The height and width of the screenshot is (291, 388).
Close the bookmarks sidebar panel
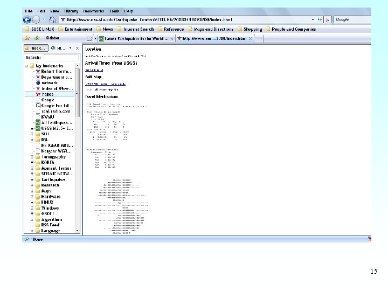(77, 47)
